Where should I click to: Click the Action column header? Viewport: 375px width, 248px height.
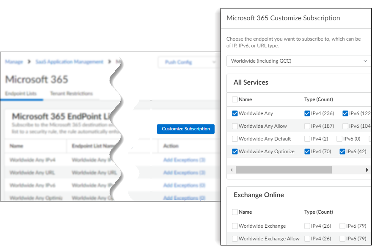[x=171, y=146]
